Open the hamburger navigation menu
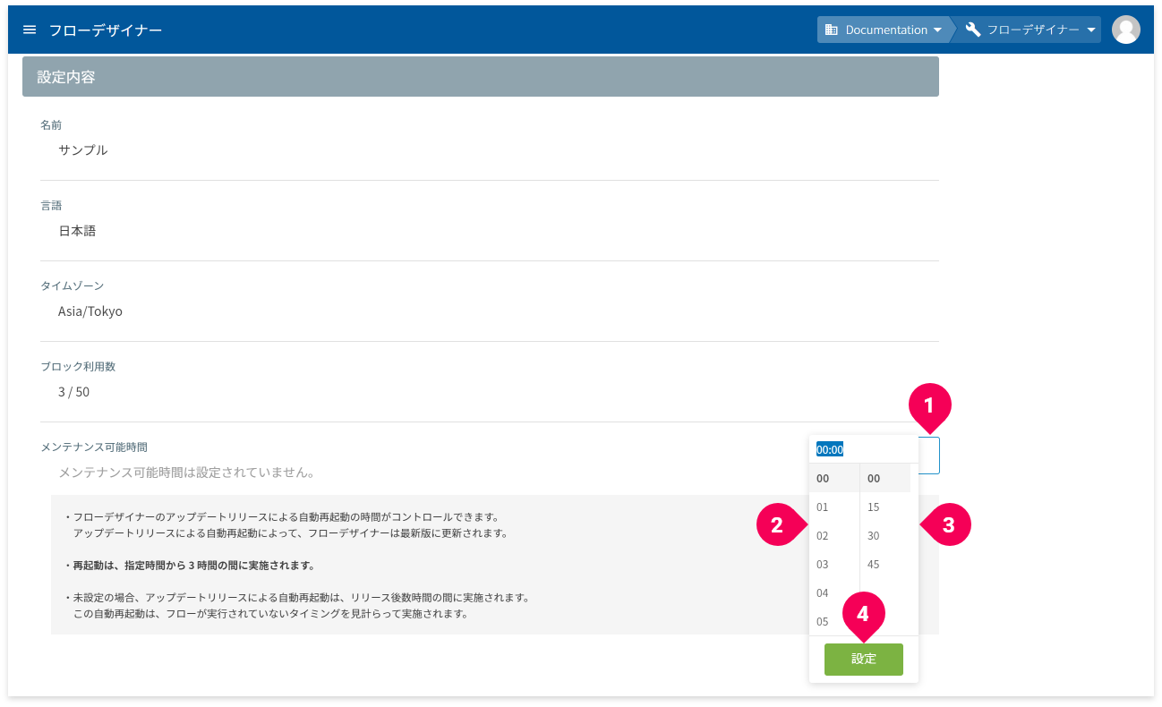 pyautogui.click(x=30, y=30)
